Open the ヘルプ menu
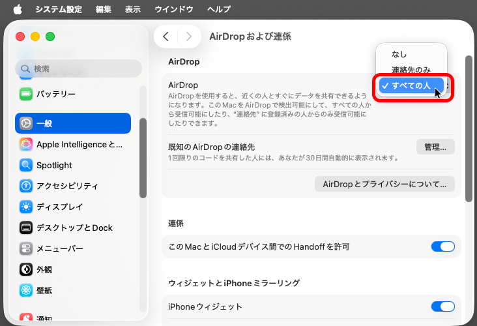The width and height of the screenshot is (477, 326). tap(219, 9)
